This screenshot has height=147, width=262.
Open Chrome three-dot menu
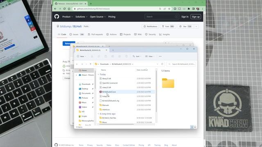(x=202, y=9)
